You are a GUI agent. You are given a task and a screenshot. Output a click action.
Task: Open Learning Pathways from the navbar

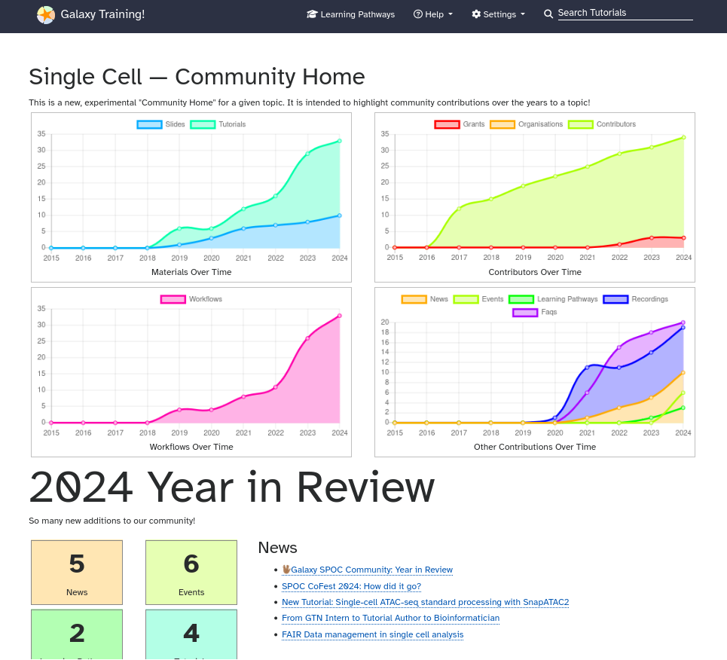coord(350,14)
